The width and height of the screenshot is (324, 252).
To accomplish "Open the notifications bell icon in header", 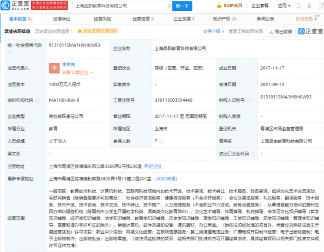I will 309,6.
